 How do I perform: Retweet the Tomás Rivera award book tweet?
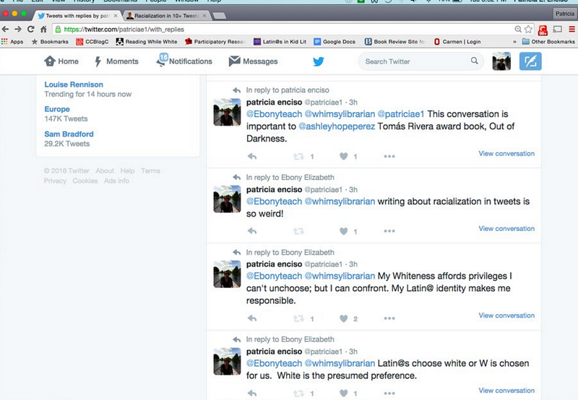298,157
